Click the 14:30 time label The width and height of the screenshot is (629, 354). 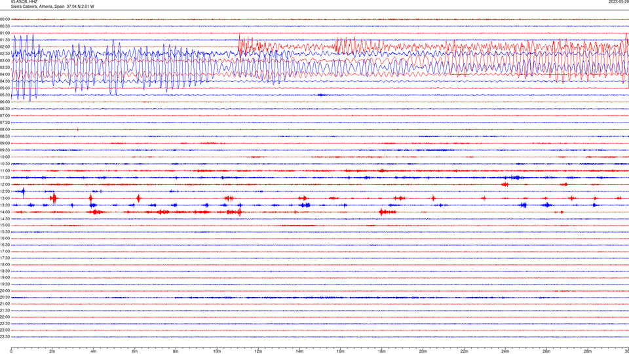coord(5,219)
